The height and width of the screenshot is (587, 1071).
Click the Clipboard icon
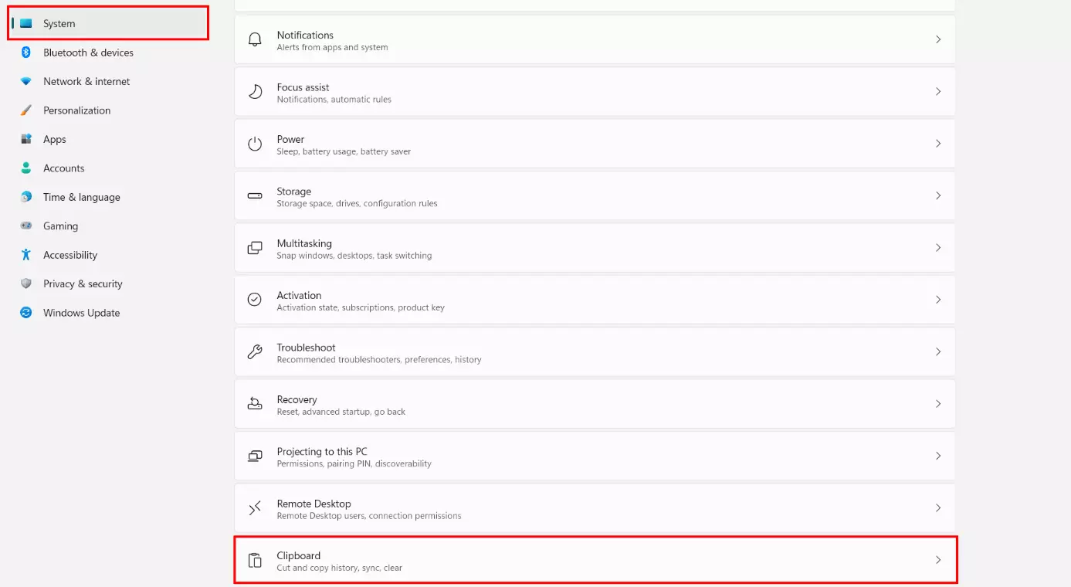point(255,561)
